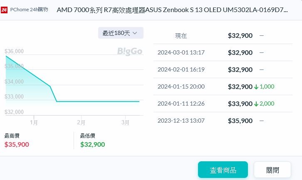Click the green down arrow beside 1,000
The width and height of the screenshot is (302, 180).
pyautogui.click(x=256, y=87)
